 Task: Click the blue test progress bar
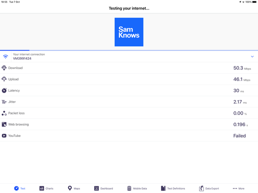[15, 50]
